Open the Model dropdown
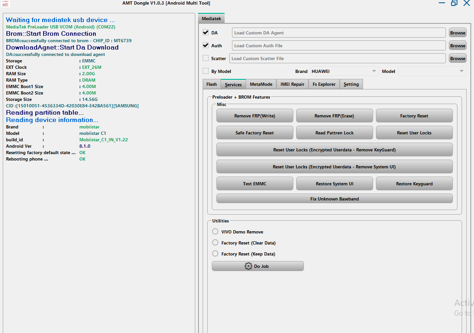The image size is (474, 333). pos(432,71)
